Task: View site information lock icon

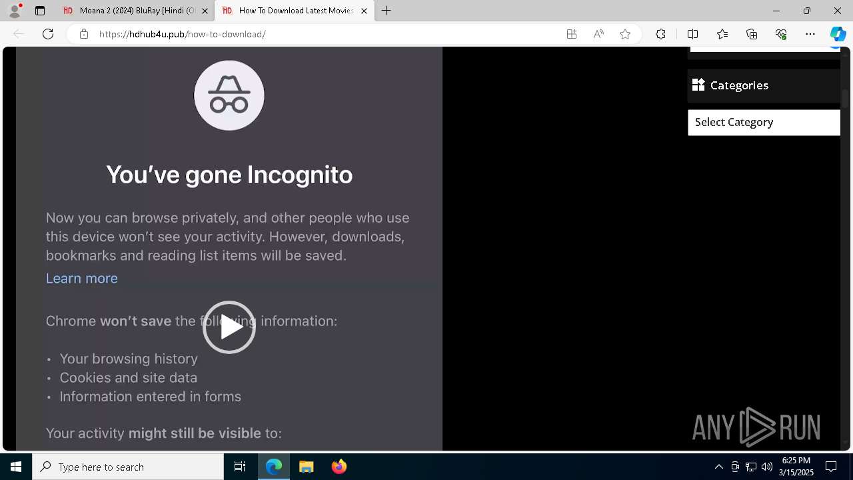Action: pos(84,34)
